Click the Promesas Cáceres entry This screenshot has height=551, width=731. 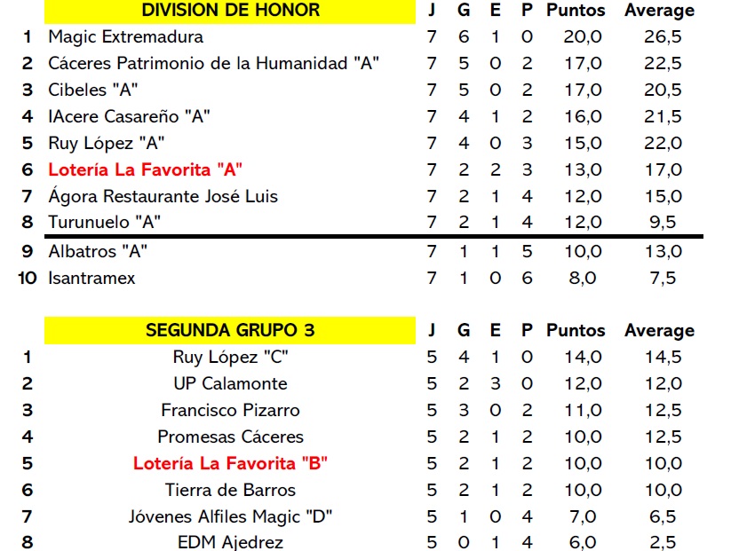coord(230,437)
